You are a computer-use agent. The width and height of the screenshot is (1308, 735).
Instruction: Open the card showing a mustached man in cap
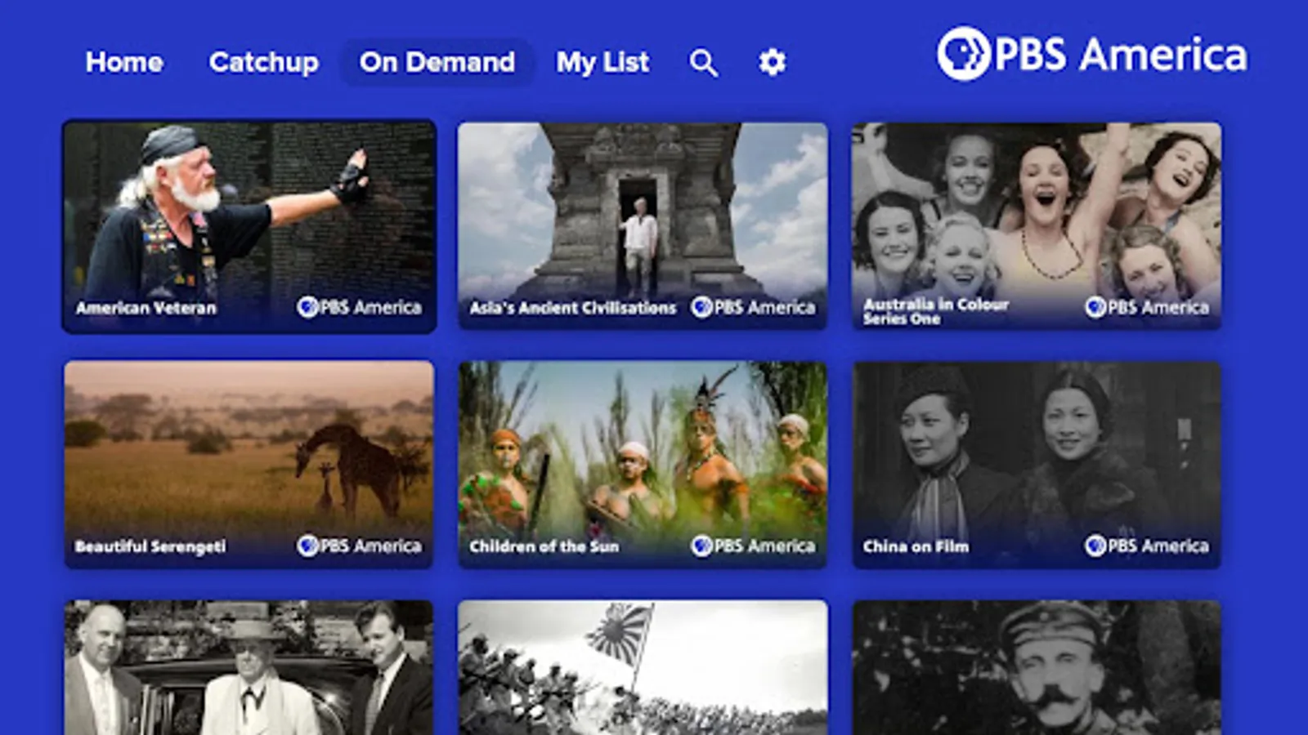tap(1037, 667)
